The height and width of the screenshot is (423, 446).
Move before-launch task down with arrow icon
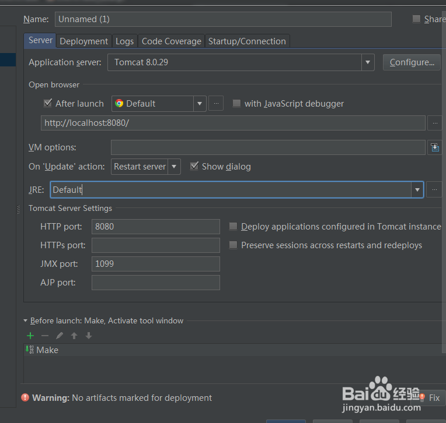[89, 336]
